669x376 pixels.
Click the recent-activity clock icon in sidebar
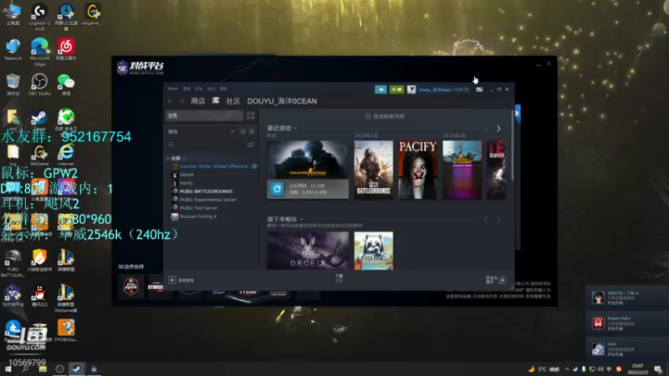(x=243, y=132)
